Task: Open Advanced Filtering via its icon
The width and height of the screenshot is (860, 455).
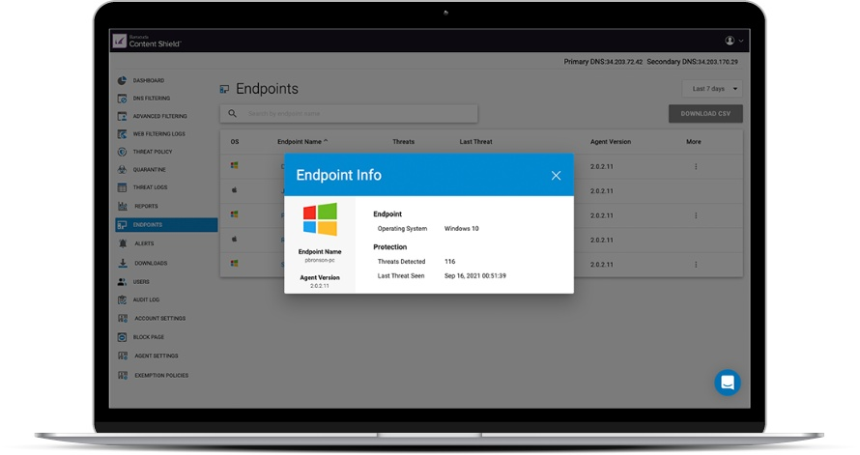Action: click(122, 116)
